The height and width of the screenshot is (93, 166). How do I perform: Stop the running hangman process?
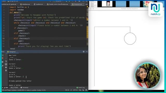point(3,58)
